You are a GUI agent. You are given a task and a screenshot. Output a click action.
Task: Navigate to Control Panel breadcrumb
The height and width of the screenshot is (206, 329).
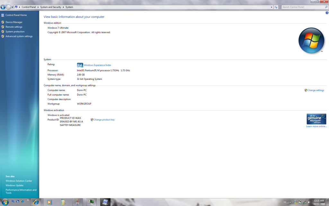click(x=29, y=7)
